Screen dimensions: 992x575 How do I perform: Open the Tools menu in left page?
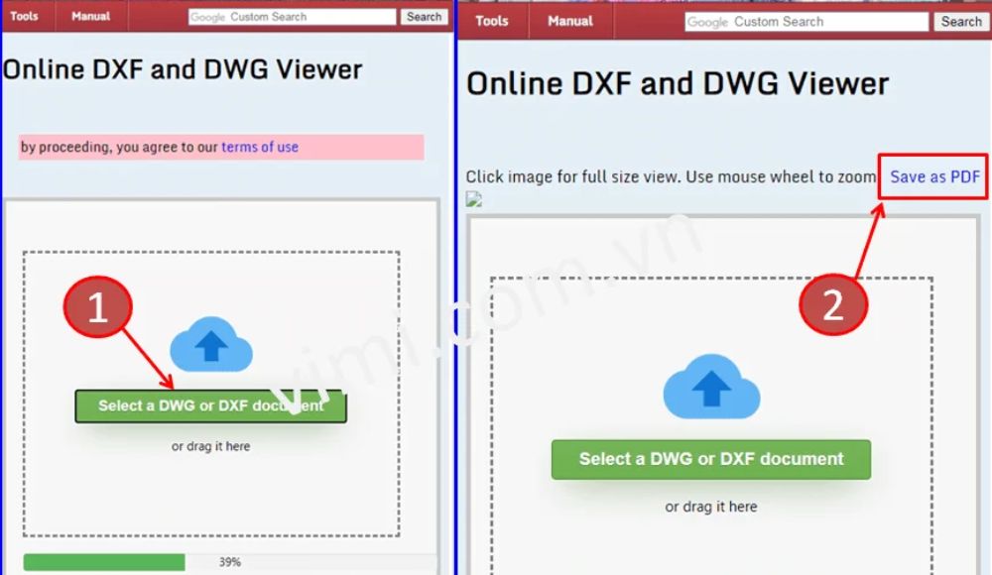(25, 17)
